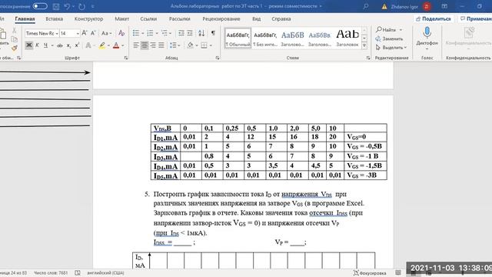Click the bulleted list icon
This screenshot has width=492, height=277.
pos(136,33)
